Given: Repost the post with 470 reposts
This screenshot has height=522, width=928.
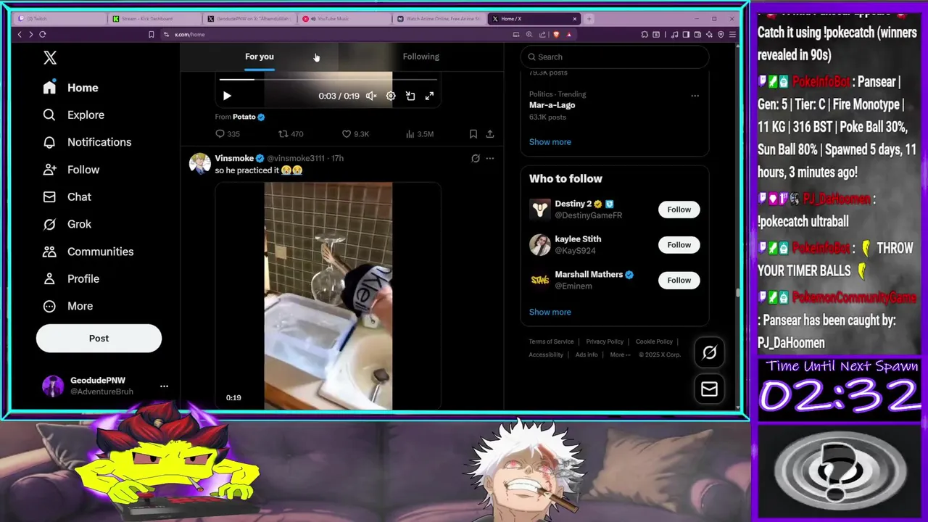Looking at the screenshot, I should point(291,134).
